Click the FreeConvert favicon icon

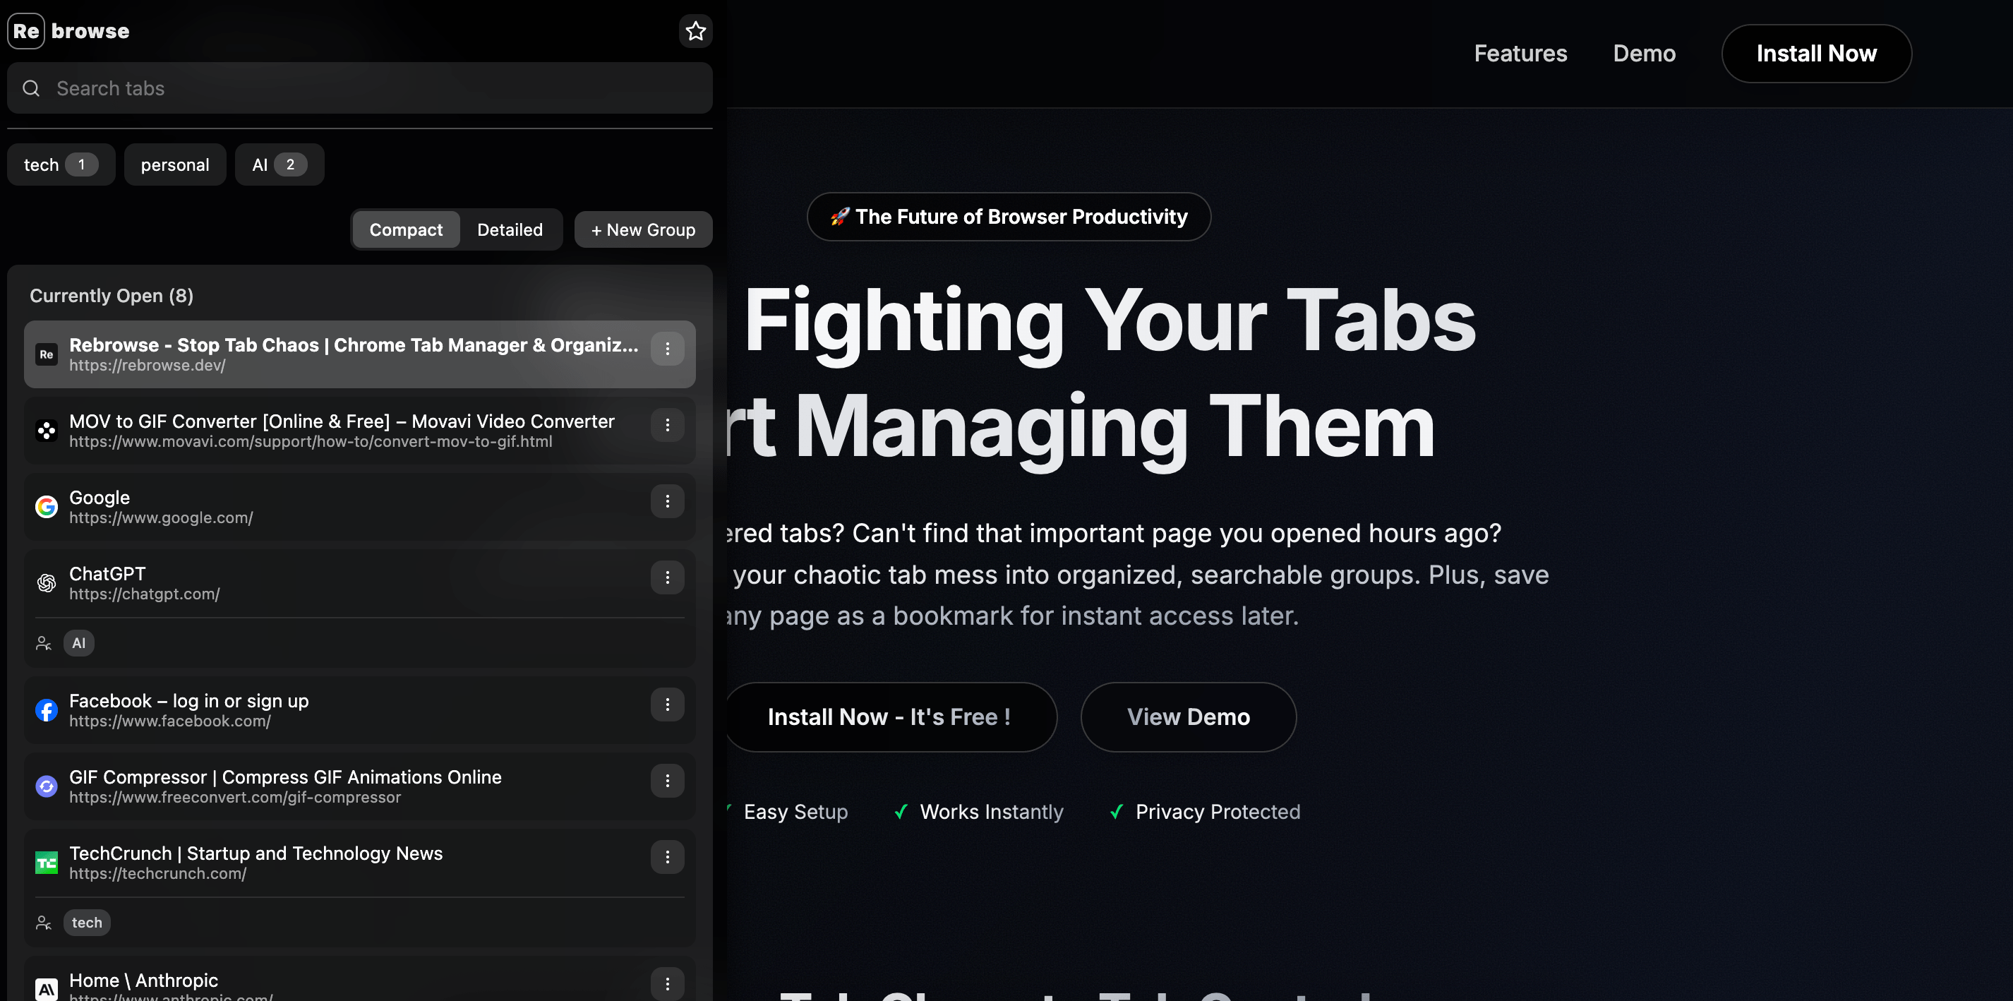coord(46,786)
